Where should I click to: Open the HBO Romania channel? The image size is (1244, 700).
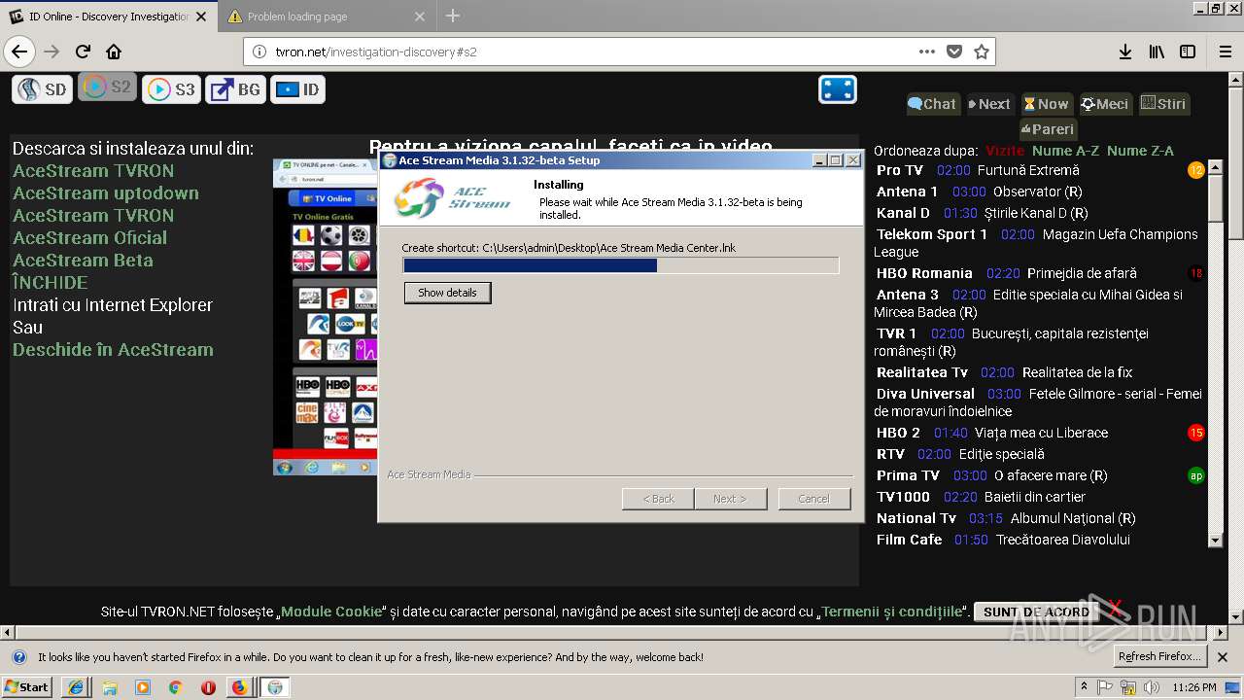tap(924, 273)
